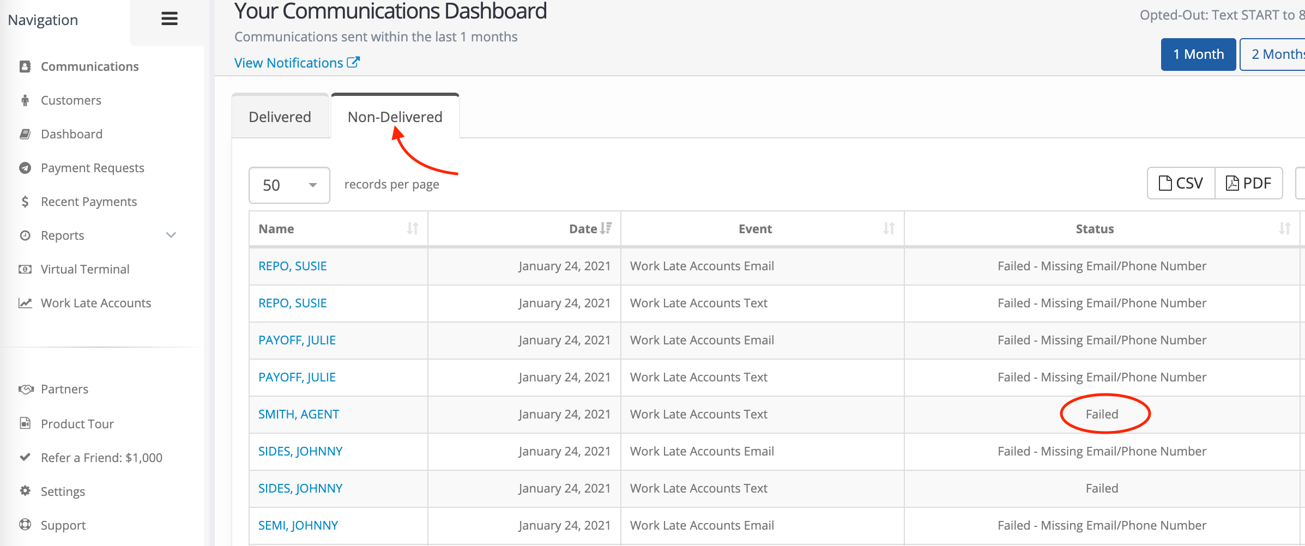
Task: Click the Partners handshake icon
Action: (26, 389)
